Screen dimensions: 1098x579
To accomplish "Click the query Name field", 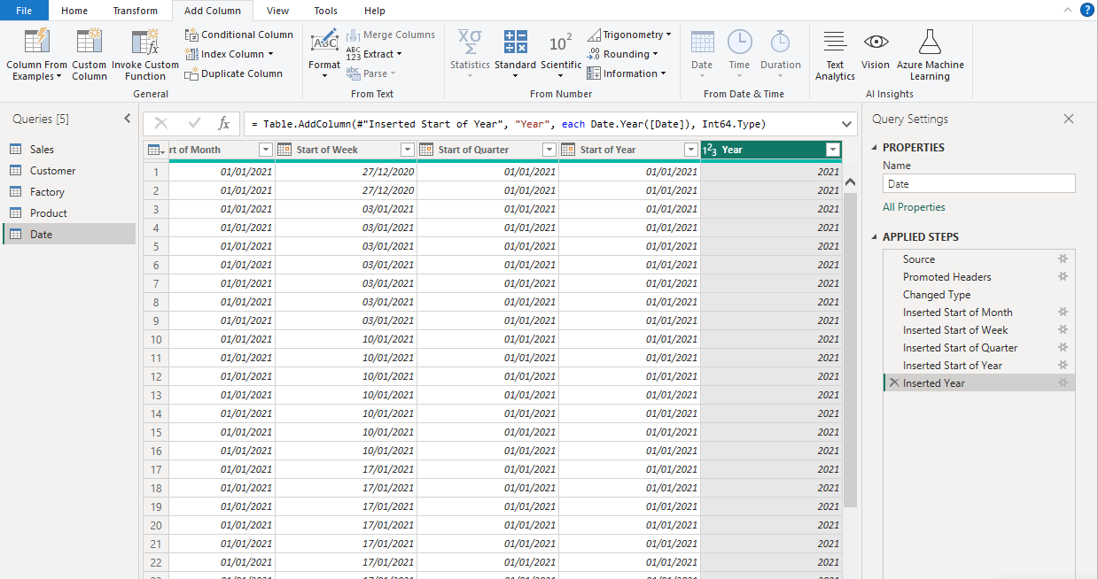I will (979, 184).
